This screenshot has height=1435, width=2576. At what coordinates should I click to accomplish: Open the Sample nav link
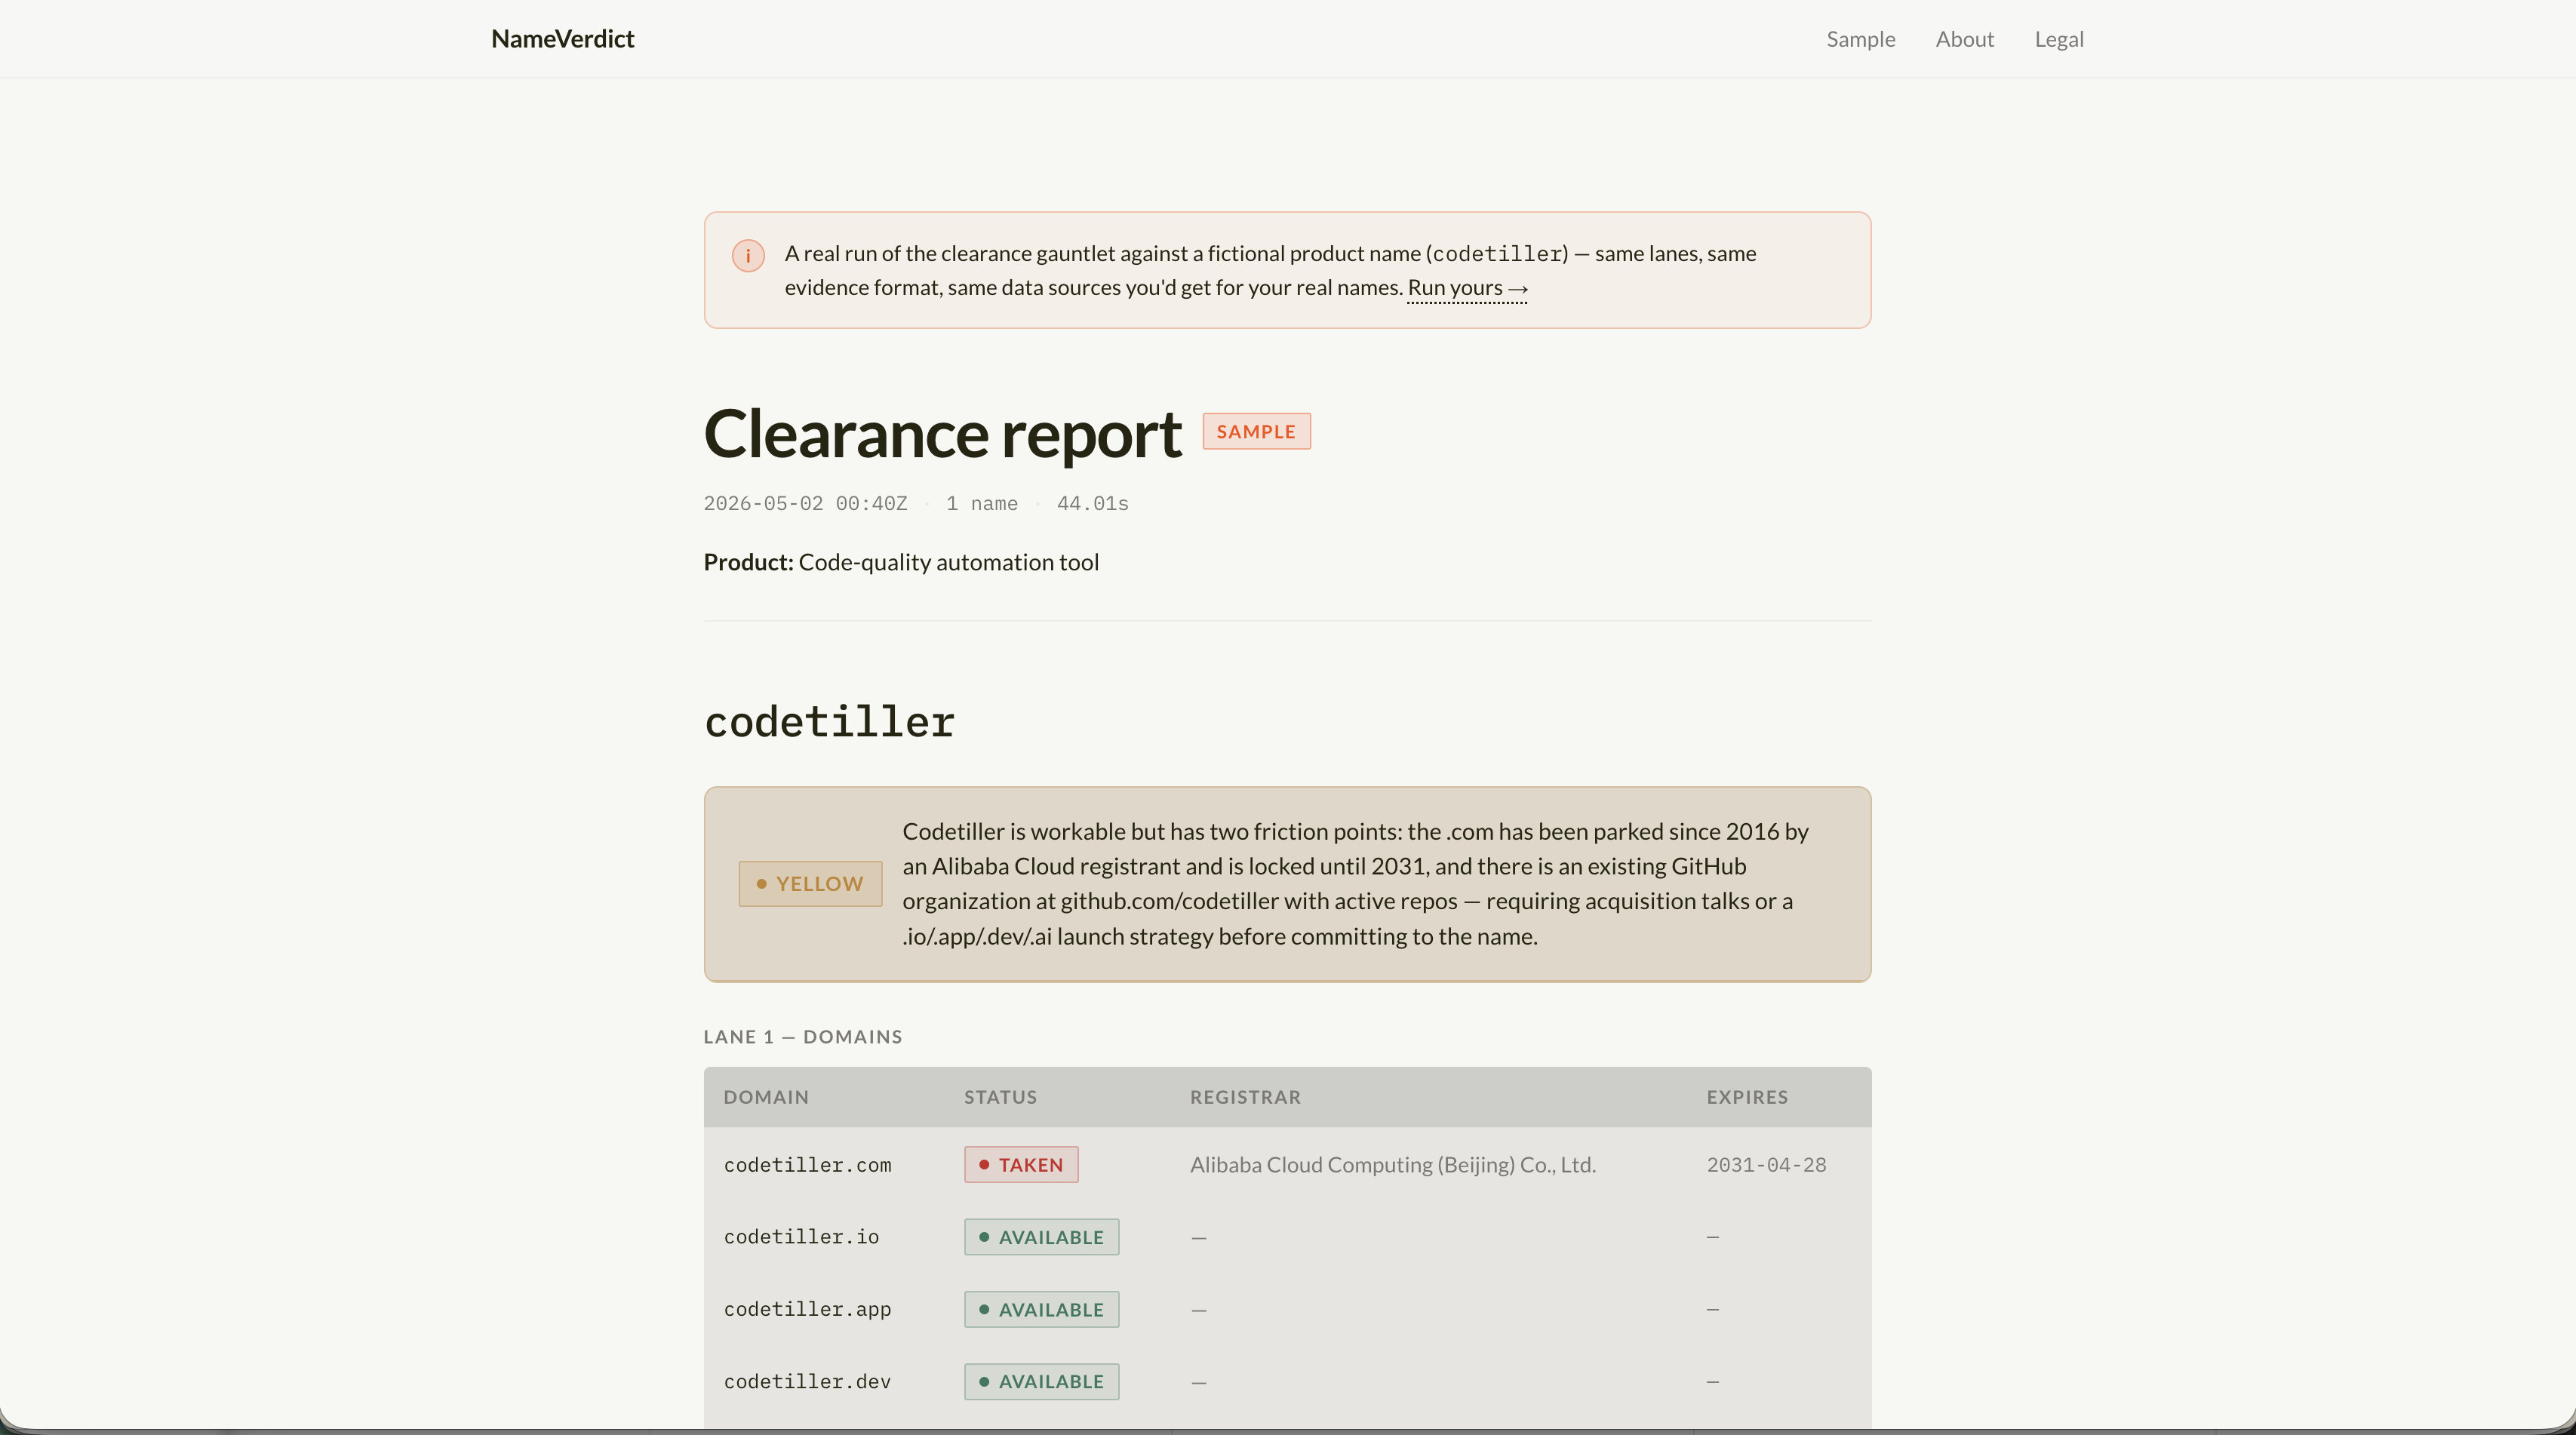[x=1860, y=39]
